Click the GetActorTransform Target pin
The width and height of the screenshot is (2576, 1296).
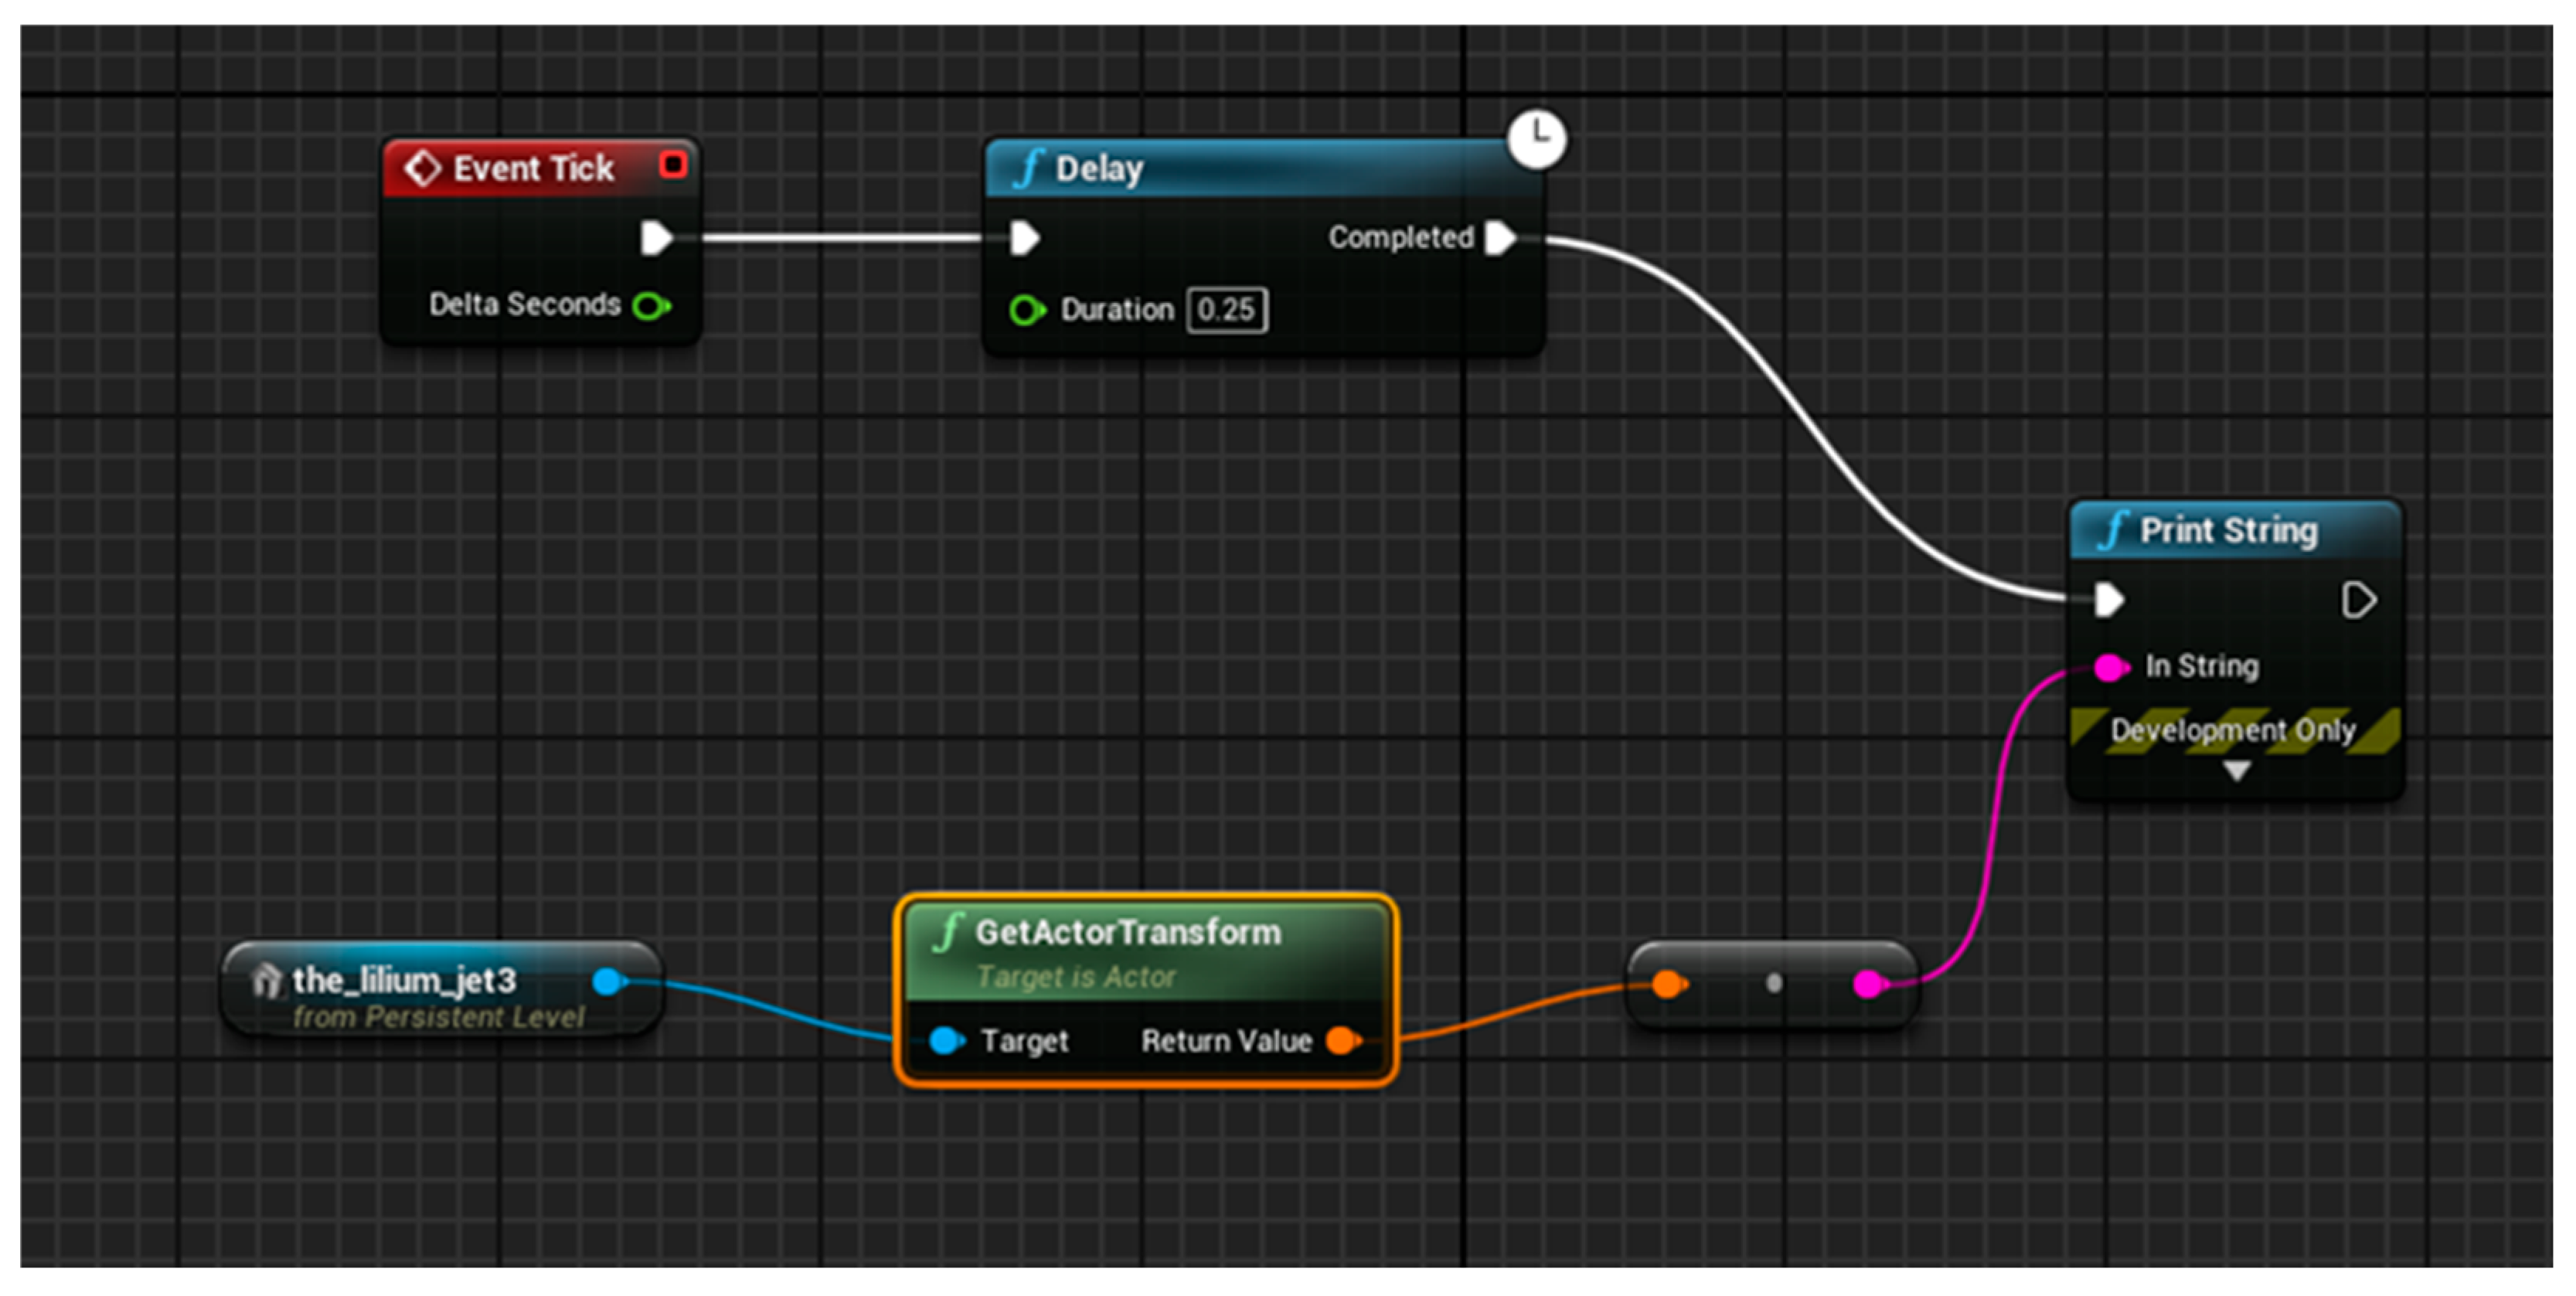(x=945, y=1041)
